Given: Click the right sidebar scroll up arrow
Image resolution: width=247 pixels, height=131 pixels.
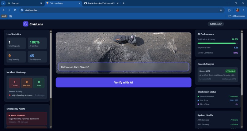Looking at the screenshot, I should [x=242, y=31].
